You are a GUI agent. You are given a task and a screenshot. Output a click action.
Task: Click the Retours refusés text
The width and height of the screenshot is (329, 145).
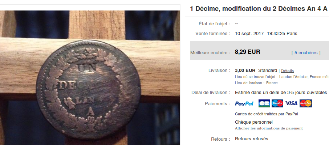tap(252, 139)
